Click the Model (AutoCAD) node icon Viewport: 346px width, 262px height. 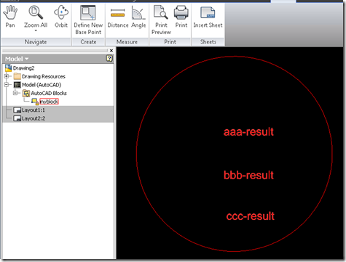pyautogui.click(x=17, y=85)
